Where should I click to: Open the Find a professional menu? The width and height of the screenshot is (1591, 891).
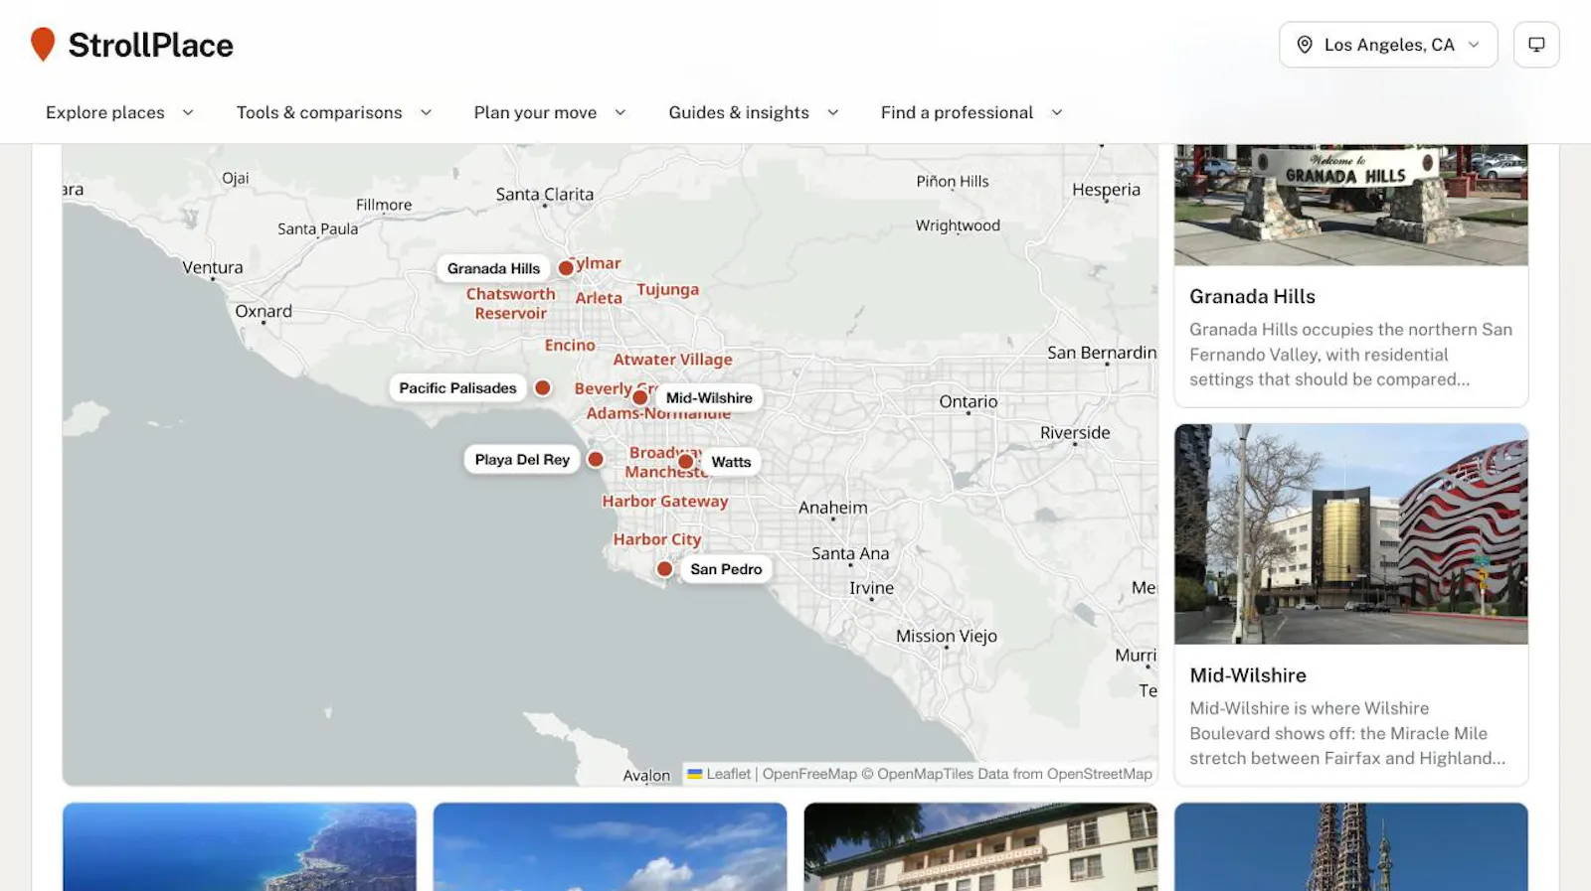[x=972, y=112]
